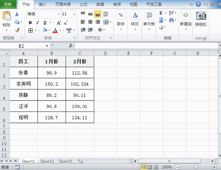
Task: Expand the Name Box dropdown arrow
Action: pyautogui.click(x=47, y=46)
